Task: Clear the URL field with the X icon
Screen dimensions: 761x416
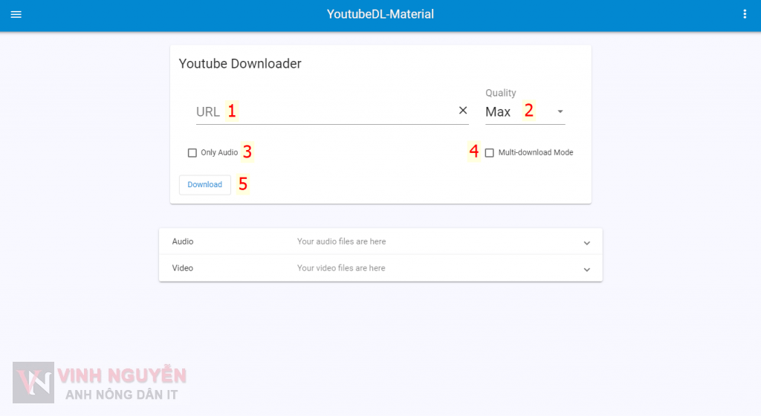Action: point(462,110)
